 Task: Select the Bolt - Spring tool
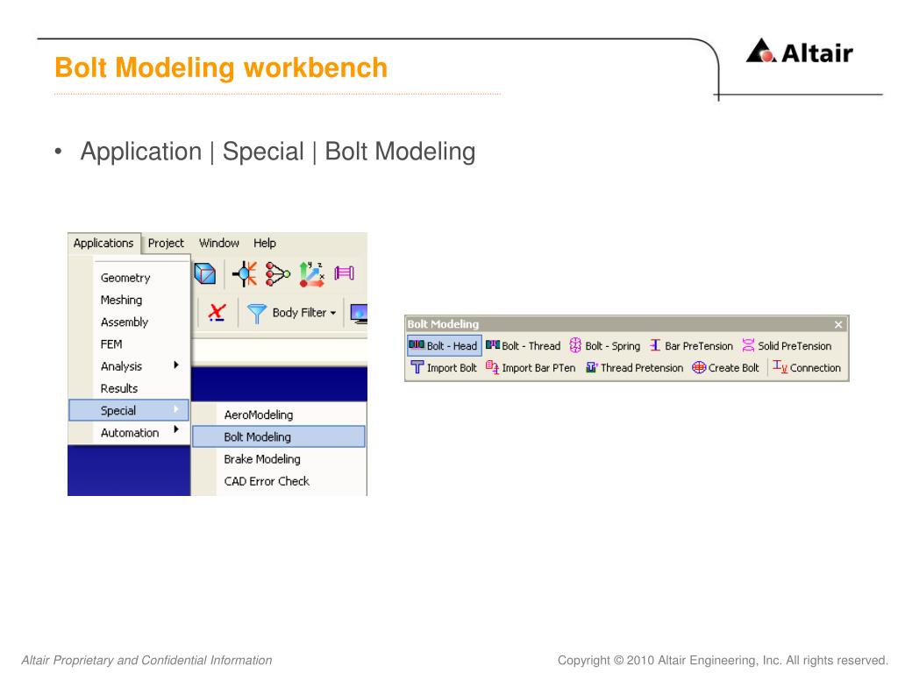[605, 345]
